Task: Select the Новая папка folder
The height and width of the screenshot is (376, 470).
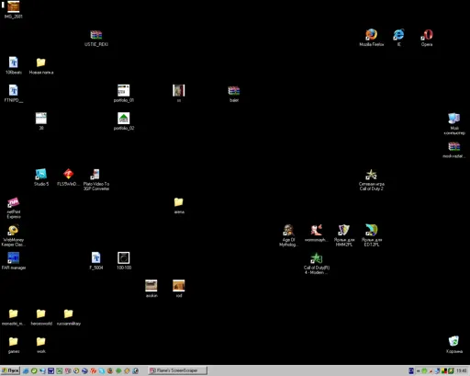Action: click(x=41, y=63)
